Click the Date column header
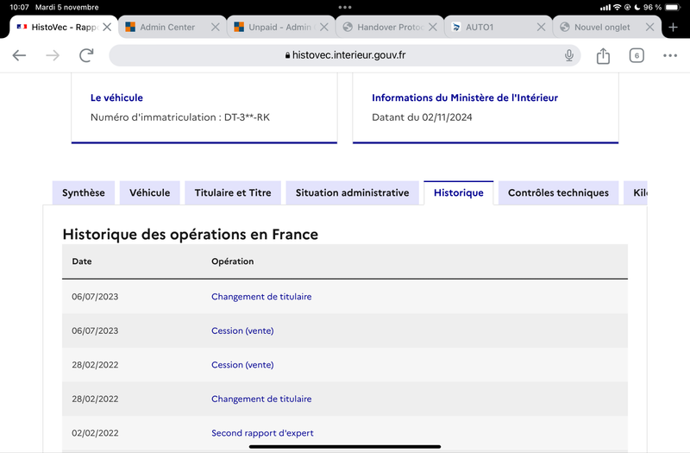 pyautogui.click(x=82, y=261)
